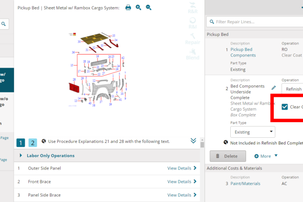This screenshot has width=303, height=202.
Task: Uncheck the Clear Coat checkbox
Action: [285, 107]
